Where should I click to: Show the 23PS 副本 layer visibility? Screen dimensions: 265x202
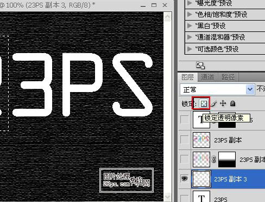[x=185, y=140]
